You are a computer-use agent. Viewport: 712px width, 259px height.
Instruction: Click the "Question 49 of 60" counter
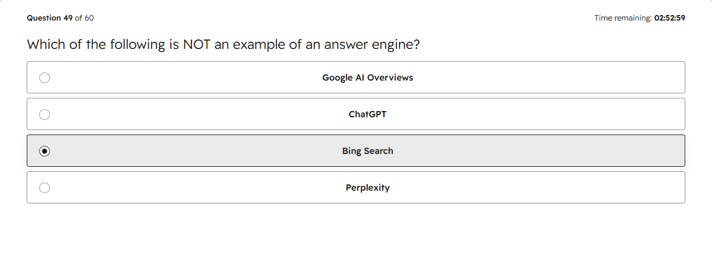click(x=60, y=18)
